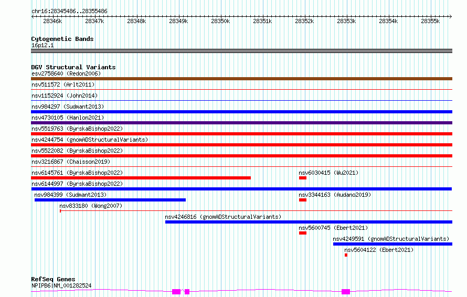This screenshot has width=467, height=297.
Task: Click the chr16:28345486..28355486 coordinate label
Action: click(x=69, y=11)
